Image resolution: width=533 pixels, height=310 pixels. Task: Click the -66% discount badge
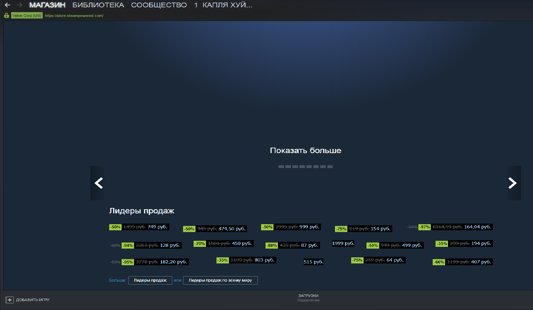point(439,262)
